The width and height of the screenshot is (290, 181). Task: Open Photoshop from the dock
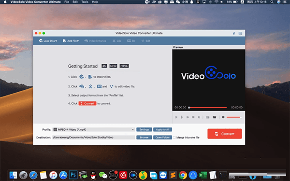(73, 175)
